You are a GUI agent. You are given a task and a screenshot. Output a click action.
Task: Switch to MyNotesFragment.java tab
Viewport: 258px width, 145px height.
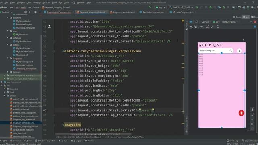click(x=183, y=12)
